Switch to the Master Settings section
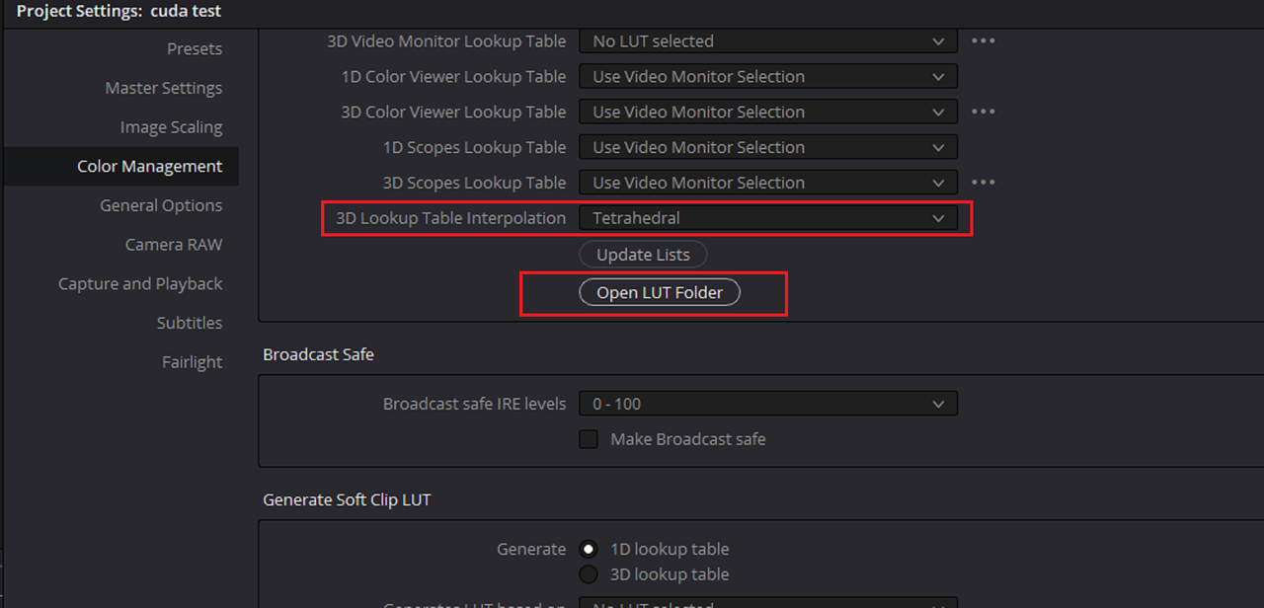The height and width of the screenshot is (608, 1264). [164, 88]
